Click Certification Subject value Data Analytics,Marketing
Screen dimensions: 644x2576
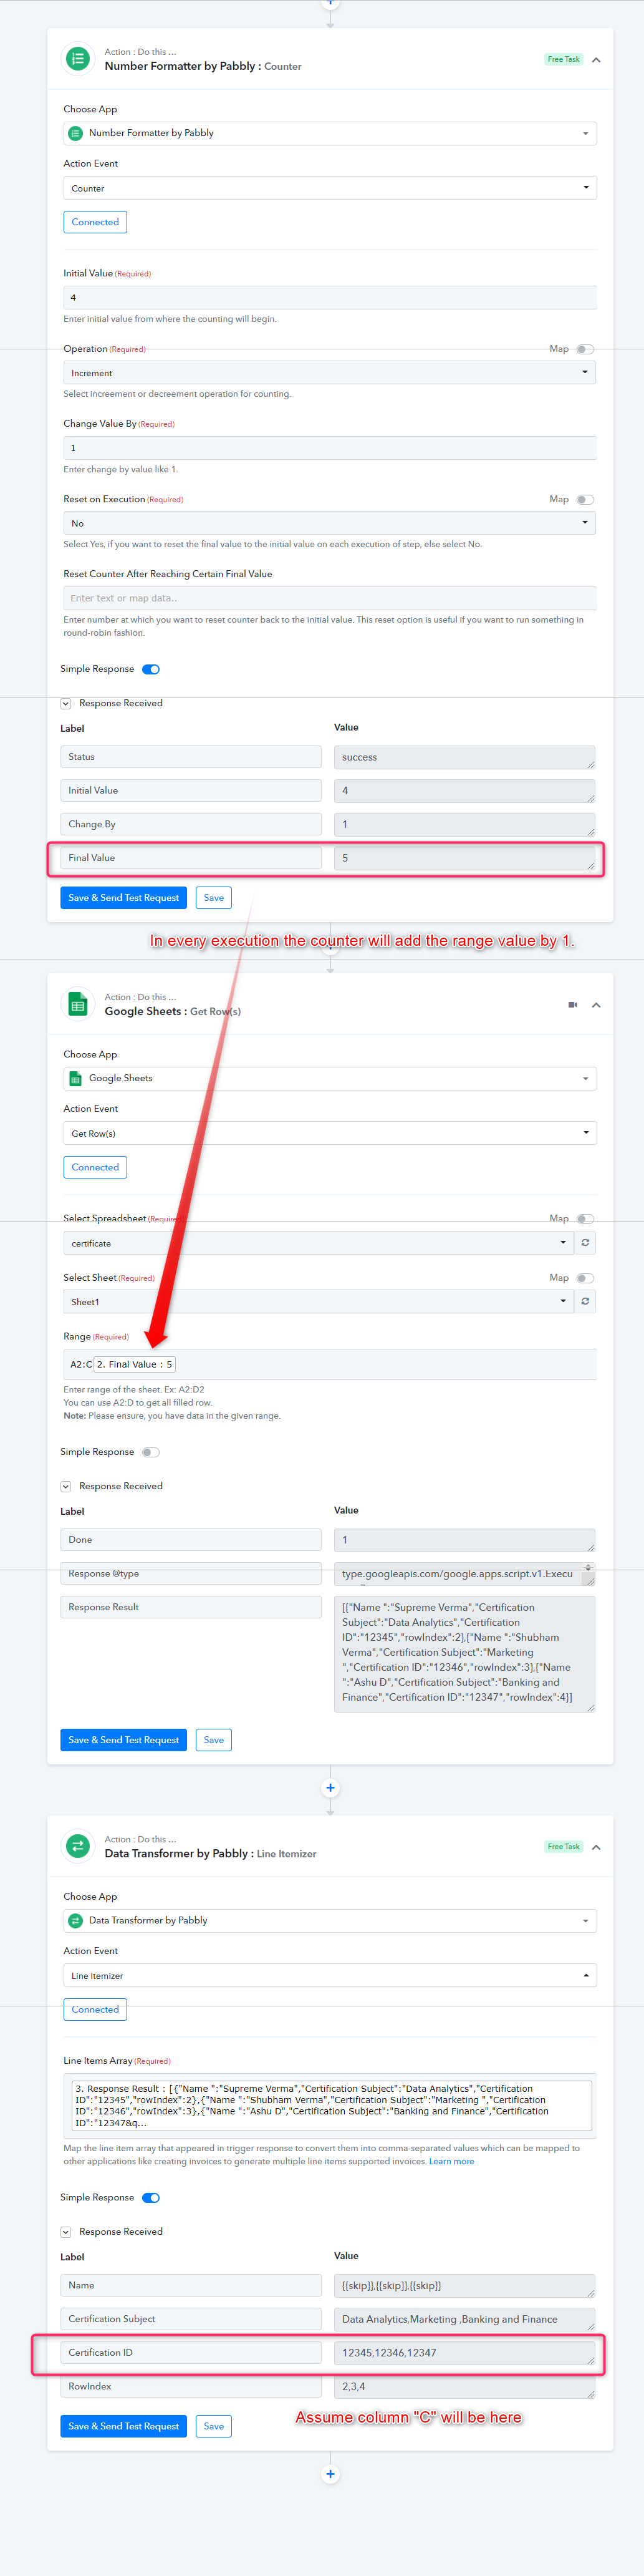[x=465, y=2319]
